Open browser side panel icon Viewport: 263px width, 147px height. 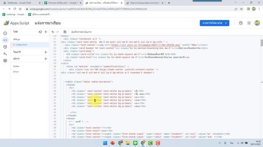click(248, 9)
